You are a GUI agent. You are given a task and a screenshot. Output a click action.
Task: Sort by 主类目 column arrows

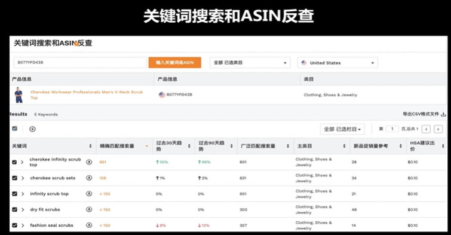(344, 146)
